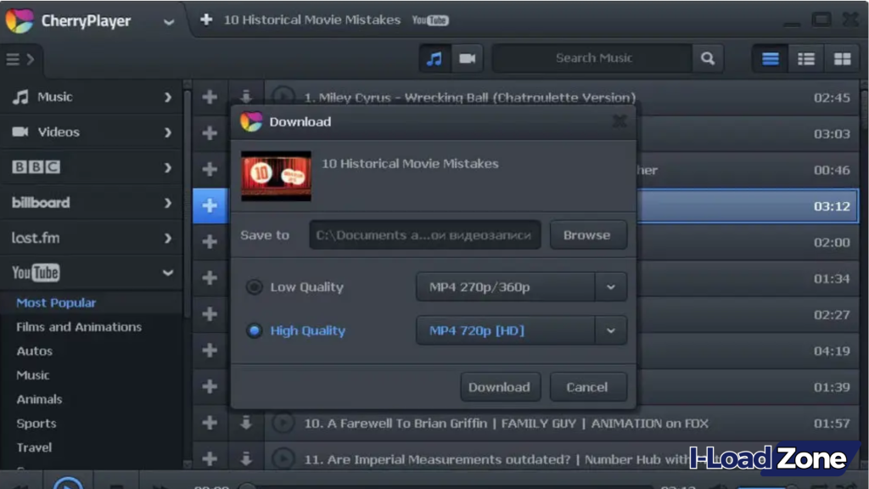Browse for a save location
Screen dimensions: 869x489
[x=588, y=234]
